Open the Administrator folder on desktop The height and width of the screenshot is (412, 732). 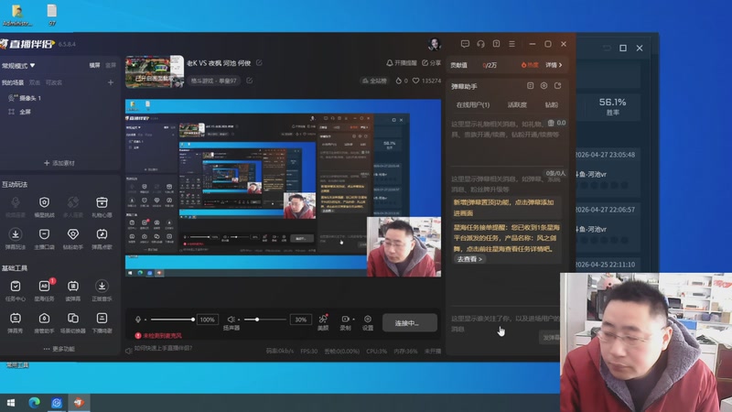[x=17, y=15]
